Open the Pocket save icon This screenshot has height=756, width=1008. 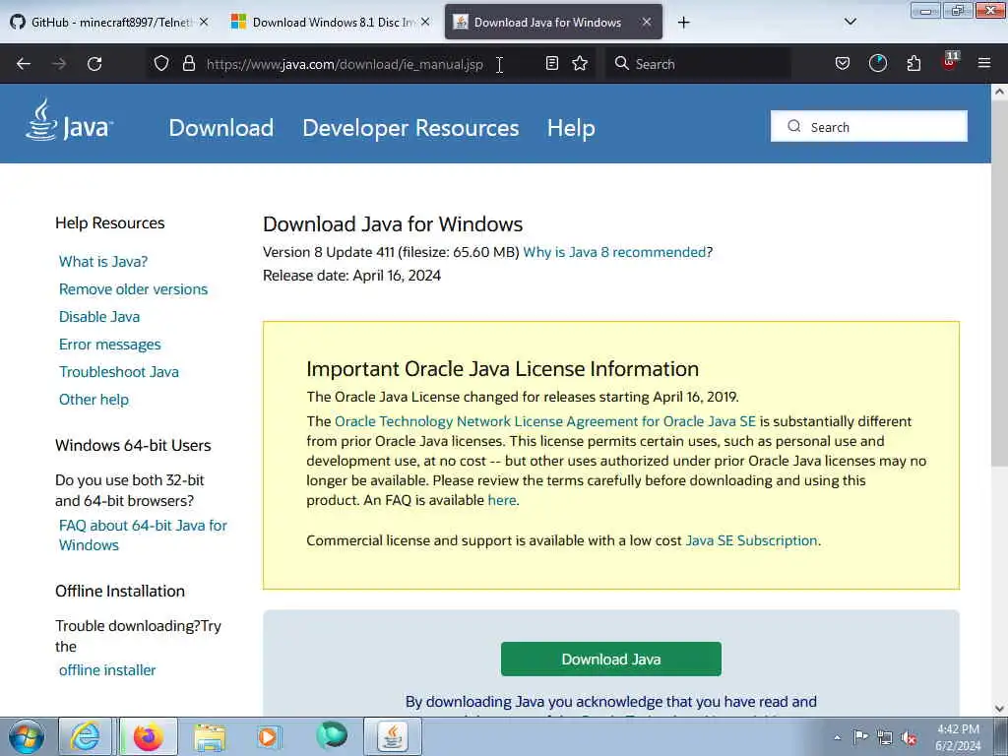point(843,63)
